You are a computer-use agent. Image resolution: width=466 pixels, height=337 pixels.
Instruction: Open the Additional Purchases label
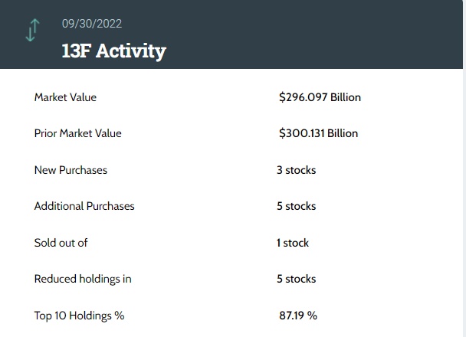tap(84, 206)
